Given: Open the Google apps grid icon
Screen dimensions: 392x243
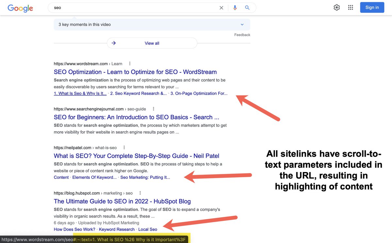Looking at the screenshot, I should coord(351,7).
